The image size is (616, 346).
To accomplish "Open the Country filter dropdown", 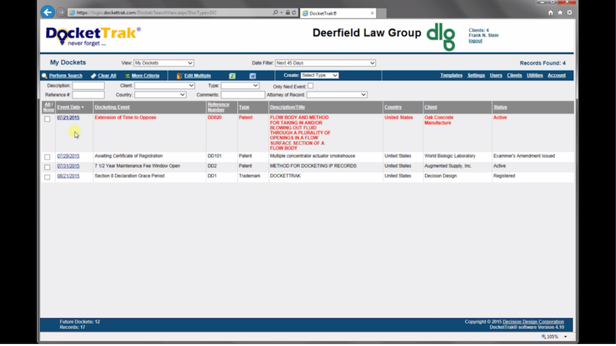I will 161,95.
